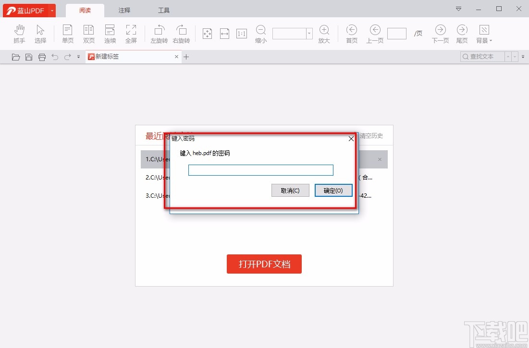Select the Hand (抓手) tool

click(19, 34)
